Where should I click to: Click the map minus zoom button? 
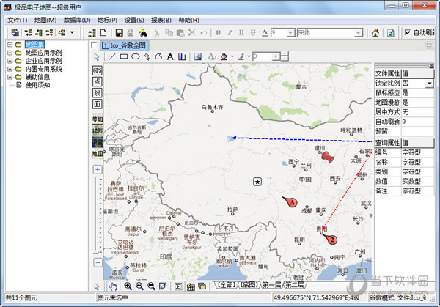(x=98, y=263)
